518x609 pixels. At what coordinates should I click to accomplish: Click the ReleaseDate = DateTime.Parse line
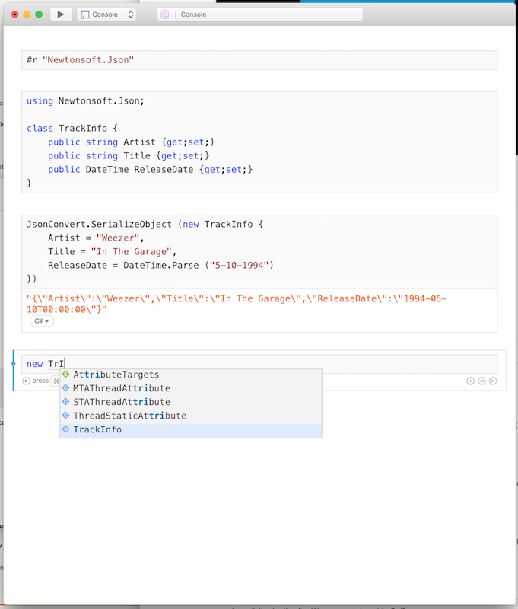pyautogui.click(x=160, y=265)
